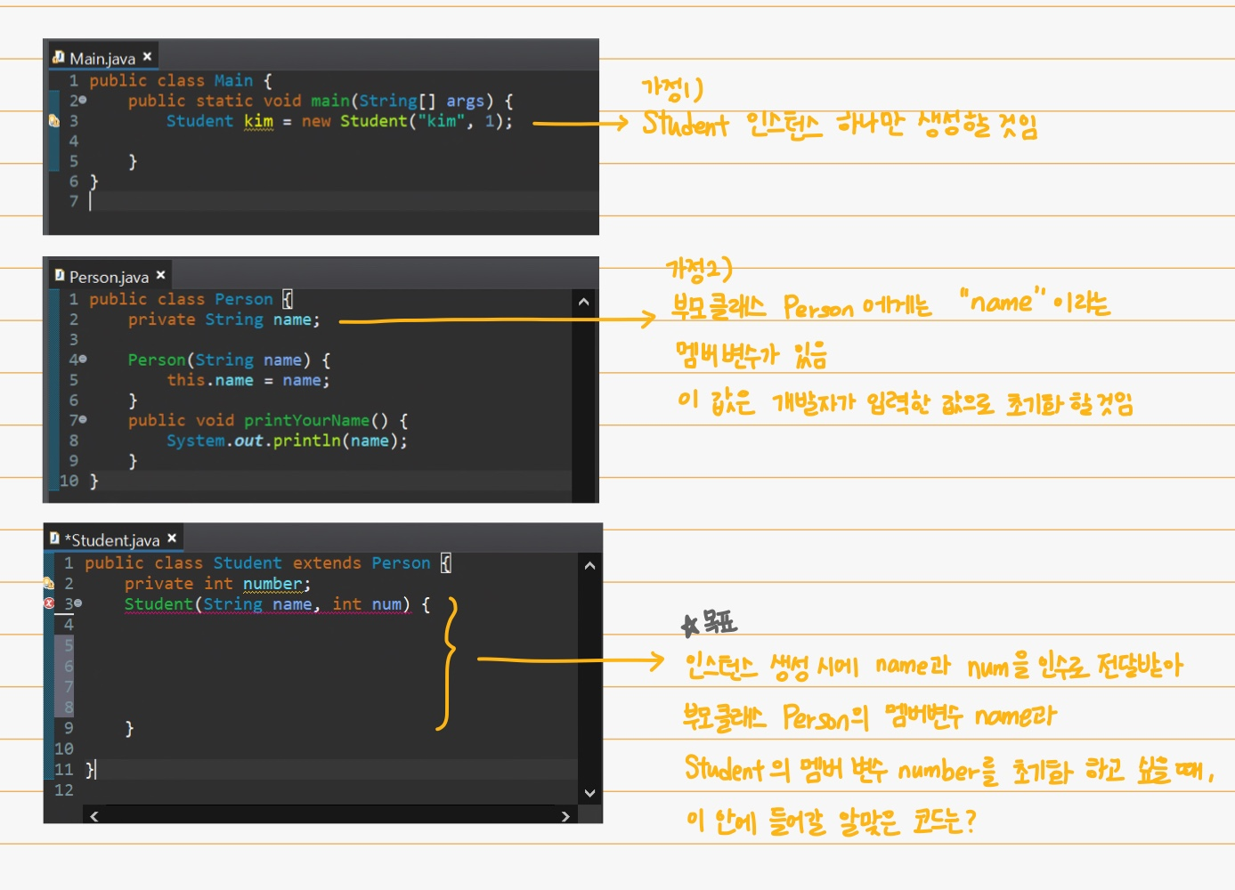Click the string "kim" in Main.java
The image size is (1235, 890).
[442, 121]
